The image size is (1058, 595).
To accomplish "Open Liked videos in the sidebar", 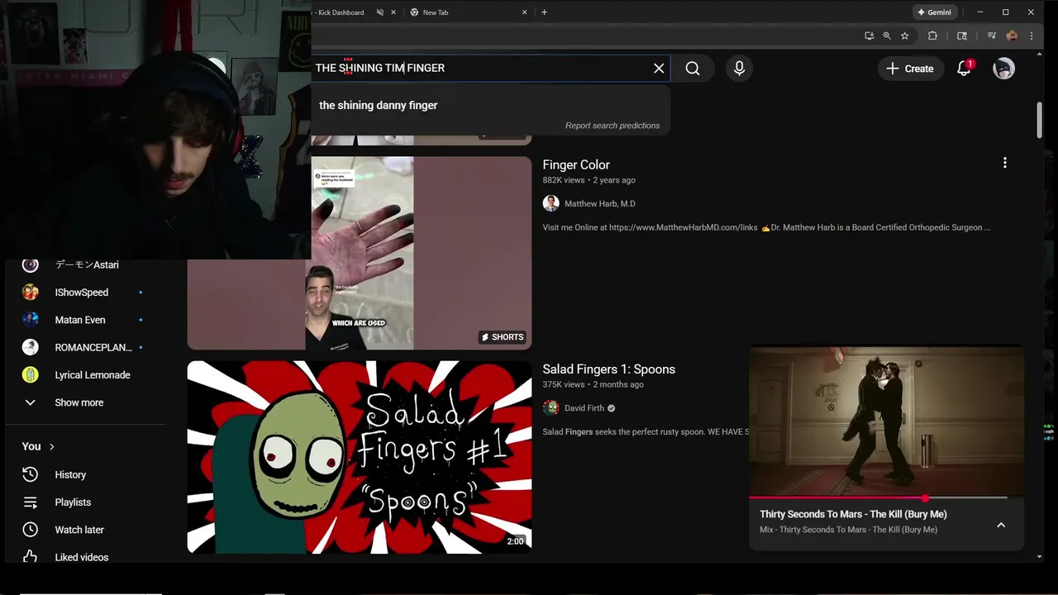I will 85,557.
